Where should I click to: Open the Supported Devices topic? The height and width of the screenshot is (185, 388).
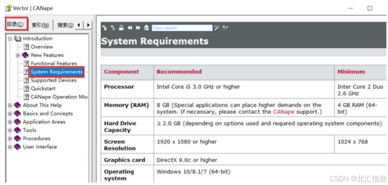coord(53,80)
